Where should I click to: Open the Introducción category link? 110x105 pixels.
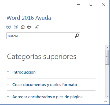click(24, 72)
